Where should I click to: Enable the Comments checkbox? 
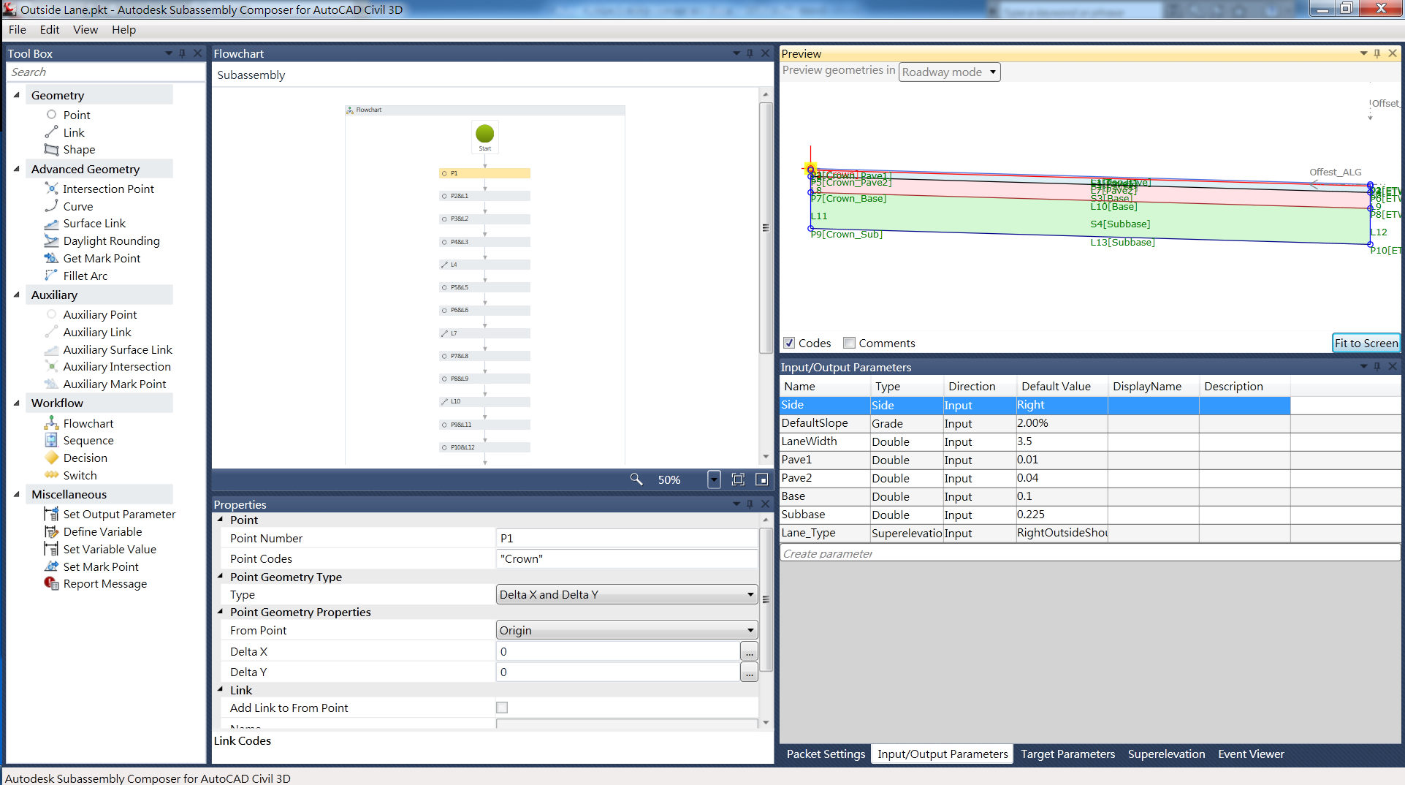(x=849, y=343)
